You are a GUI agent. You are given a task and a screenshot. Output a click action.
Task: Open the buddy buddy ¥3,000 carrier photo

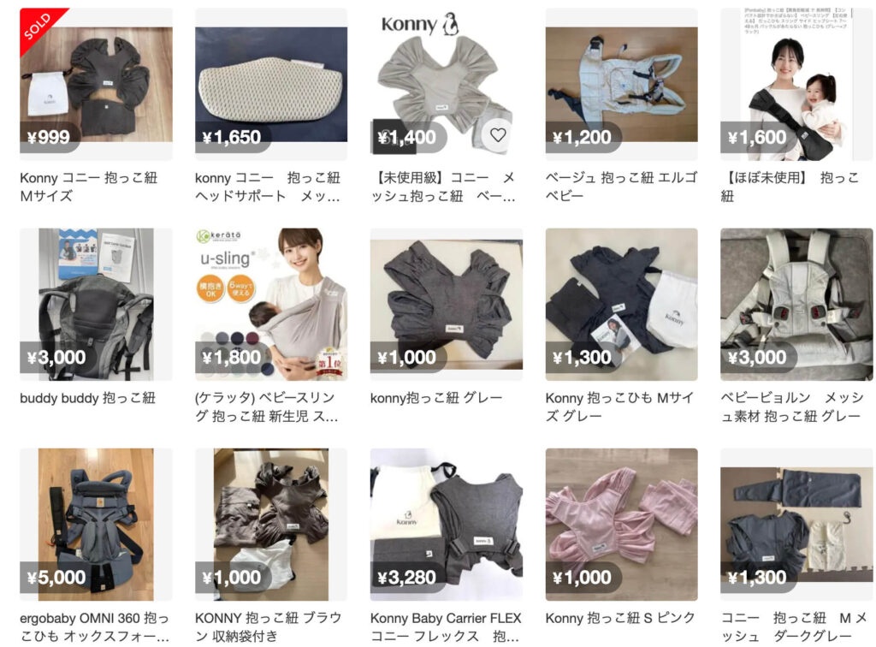(96, 305)
